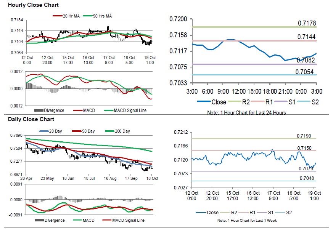Click the 0.7144 R1 value on 24-hour chart

coord(306,37)
